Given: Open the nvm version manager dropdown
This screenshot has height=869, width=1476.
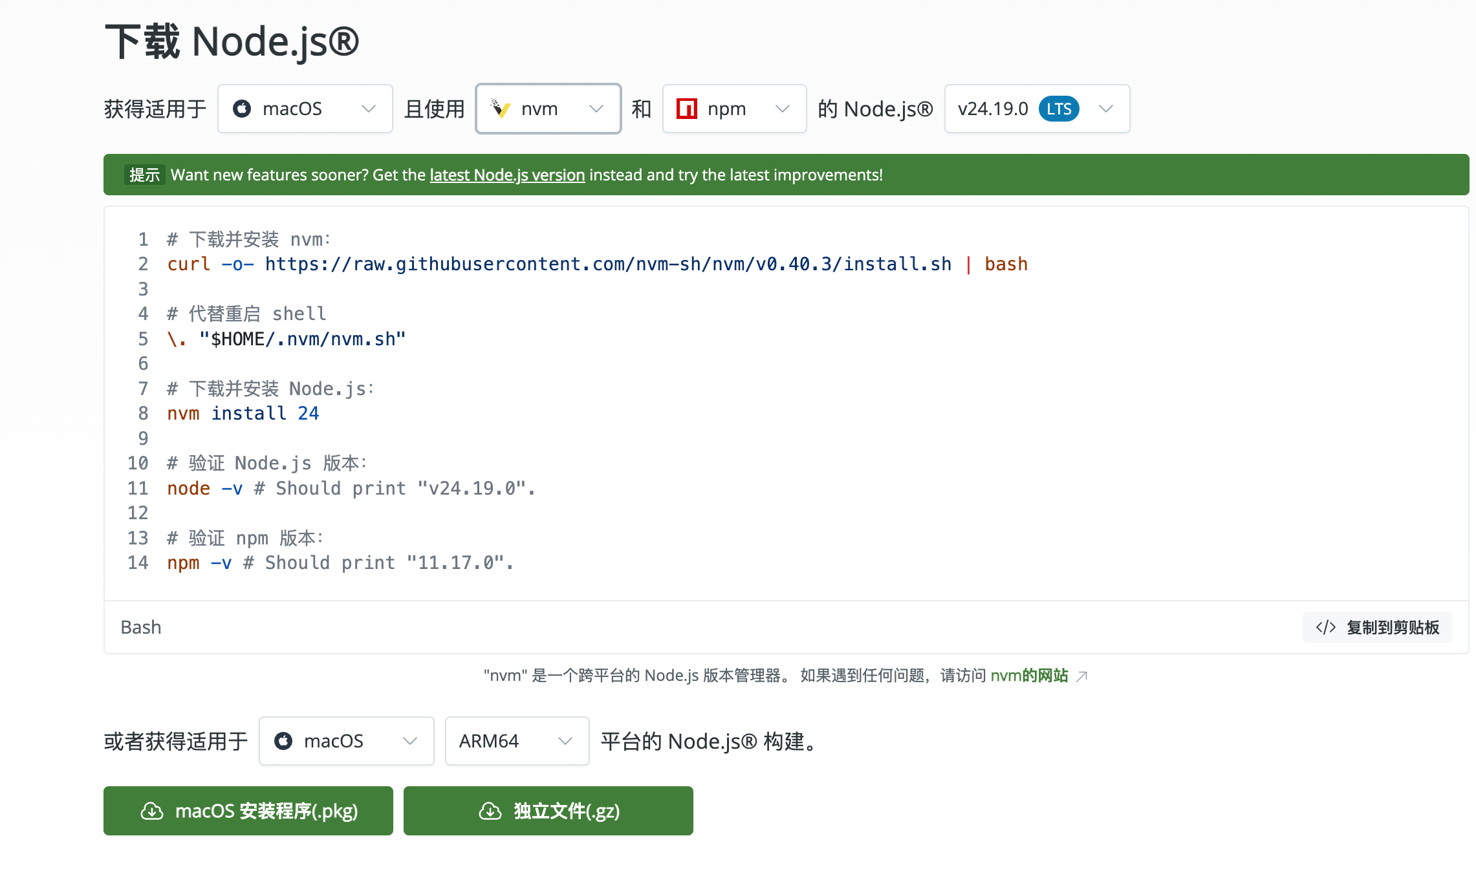Looking at the screenshot, I should [548, 109].
